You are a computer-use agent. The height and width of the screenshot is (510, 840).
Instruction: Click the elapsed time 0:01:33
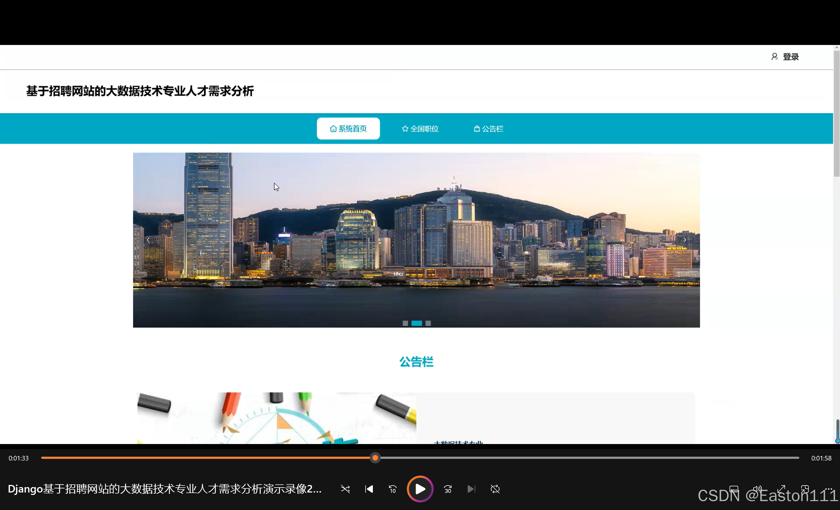point(18,458)
